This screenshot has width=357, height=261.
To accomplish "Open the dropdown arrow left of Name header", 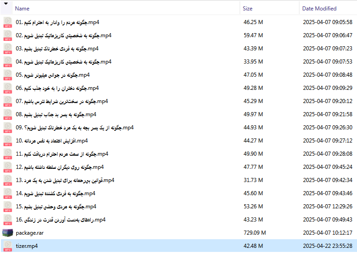I will 6,4.
